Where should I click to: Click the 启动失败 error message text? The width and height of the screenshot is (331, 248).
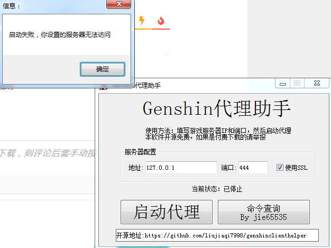click(60, 34)
